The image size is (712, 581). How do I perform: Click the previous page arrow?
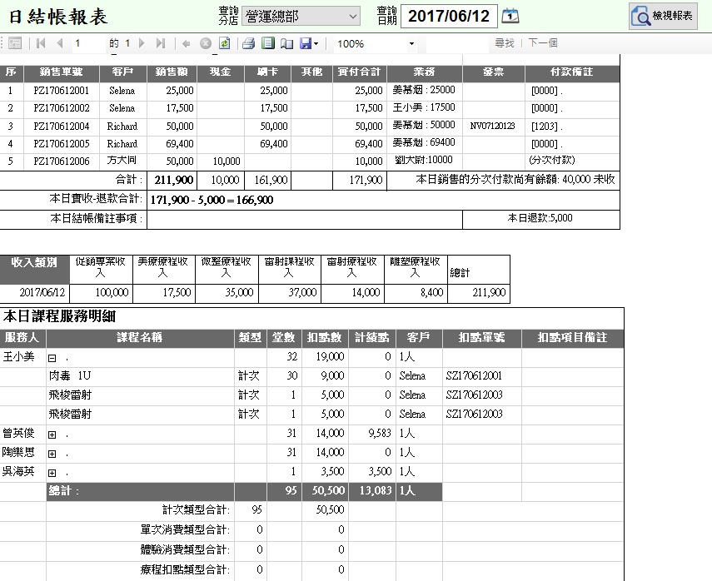pos(59,43)
